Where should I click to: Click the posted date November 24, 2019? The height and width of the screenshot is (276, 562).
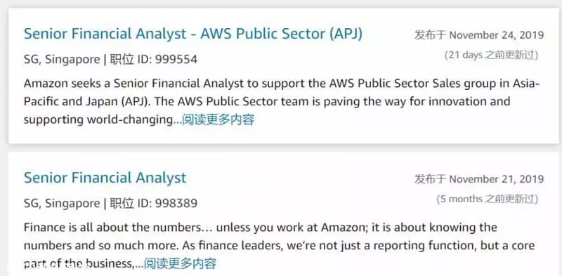click(497, 35)
